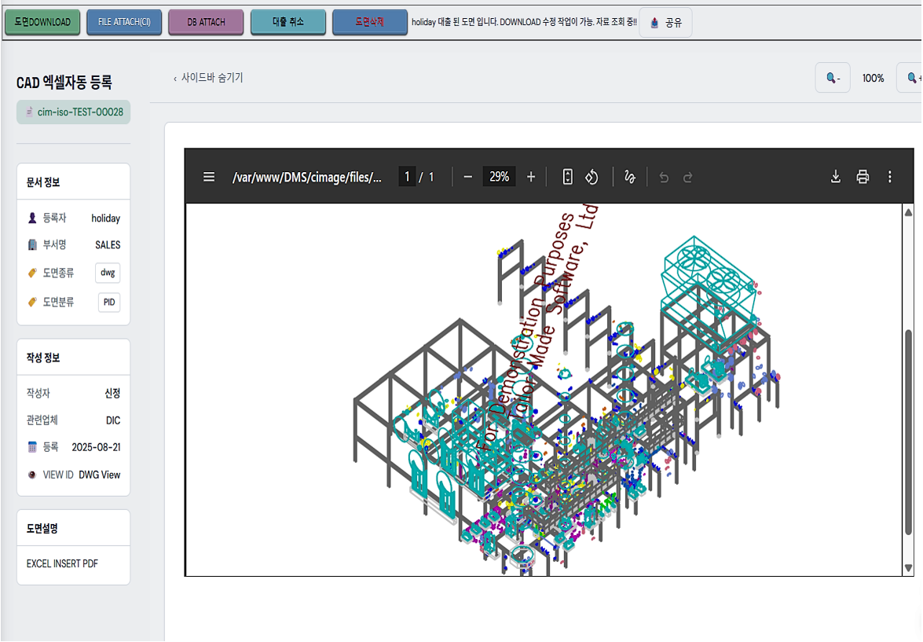Image resolution: width=923 pixels, height=642 pixels.
Task: Click the 29% zoom level field
Action: tap(500, 177)
